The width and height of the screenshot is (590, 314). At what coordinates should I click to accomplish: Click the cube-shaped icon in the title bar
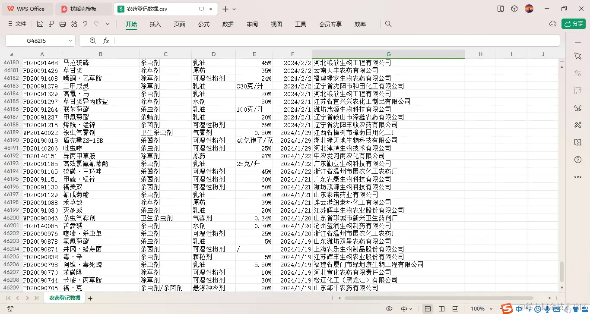[x=514, y=9]
